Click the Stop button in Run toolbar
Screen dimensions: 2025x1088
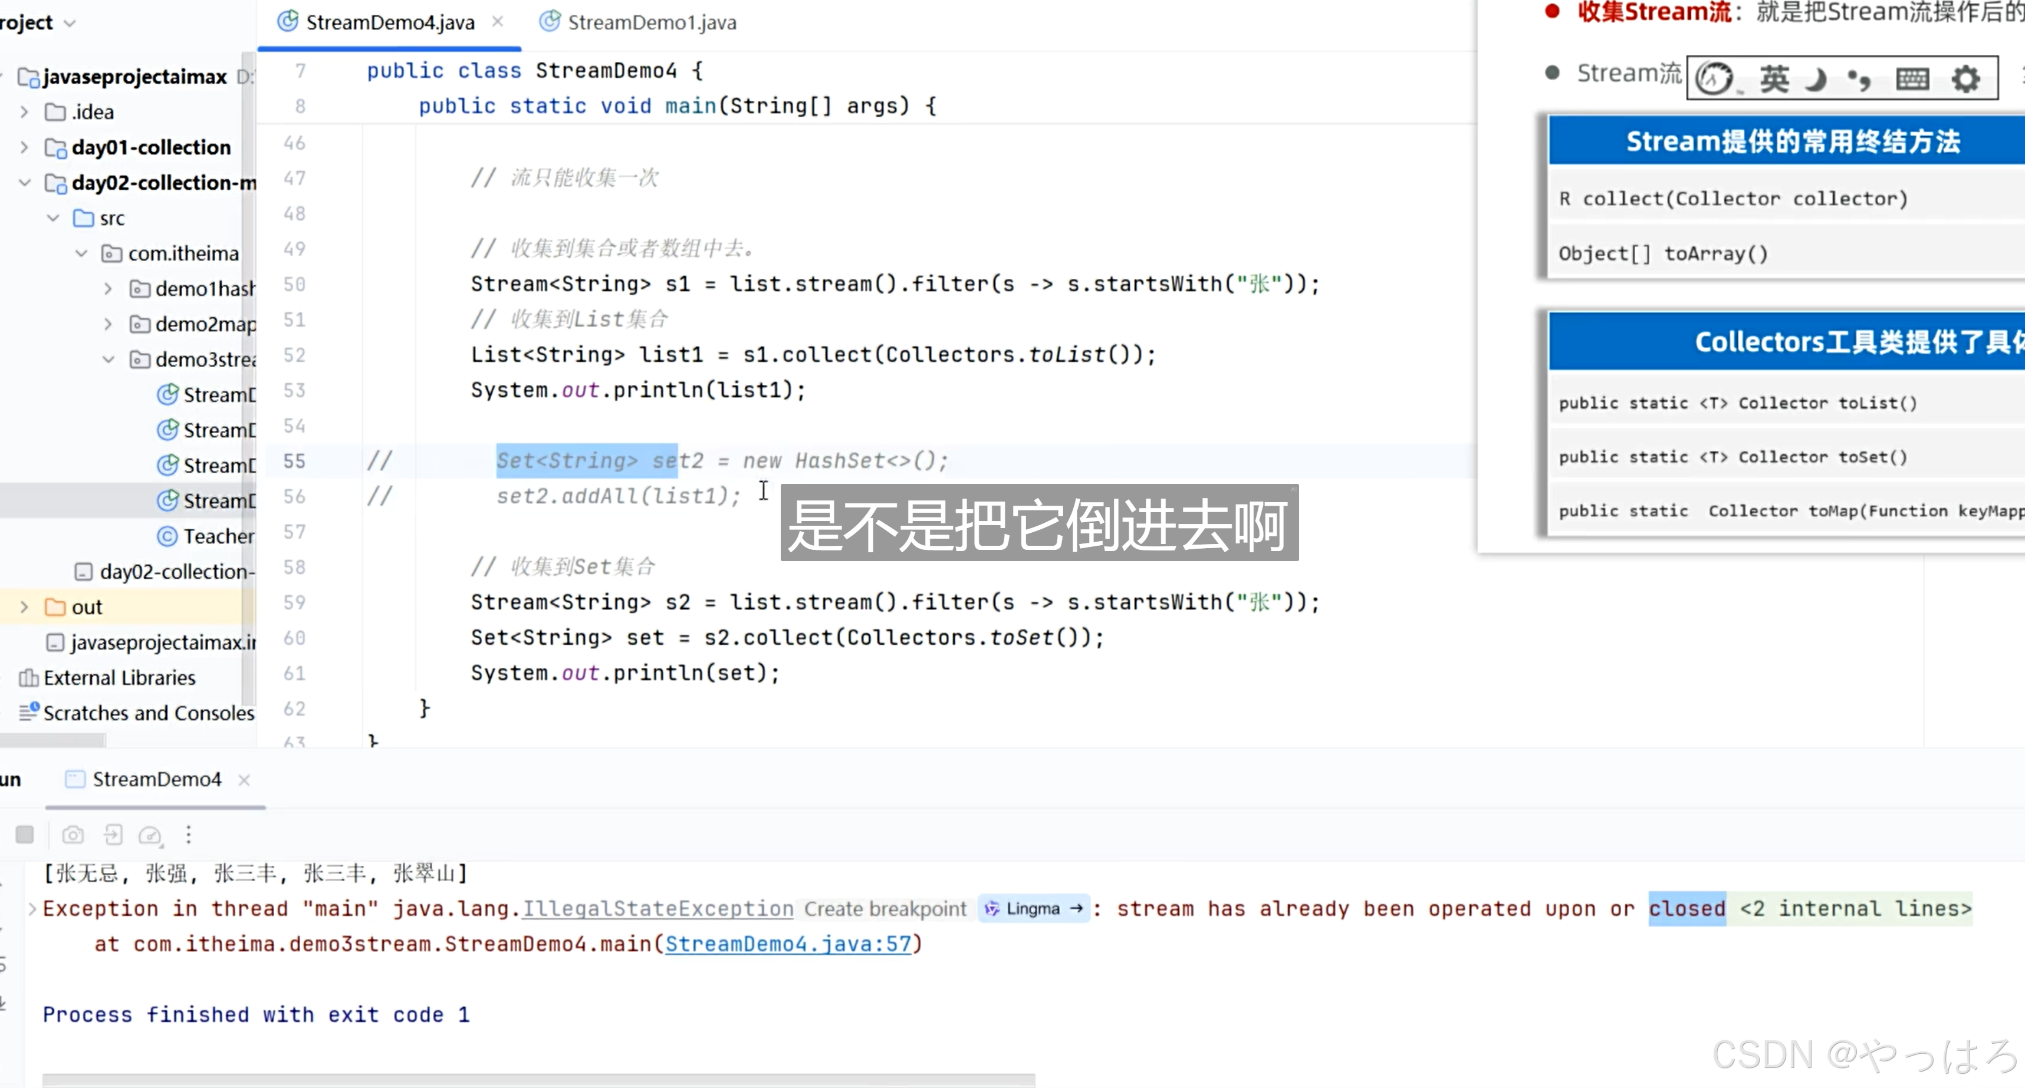[x=24, y=834]
